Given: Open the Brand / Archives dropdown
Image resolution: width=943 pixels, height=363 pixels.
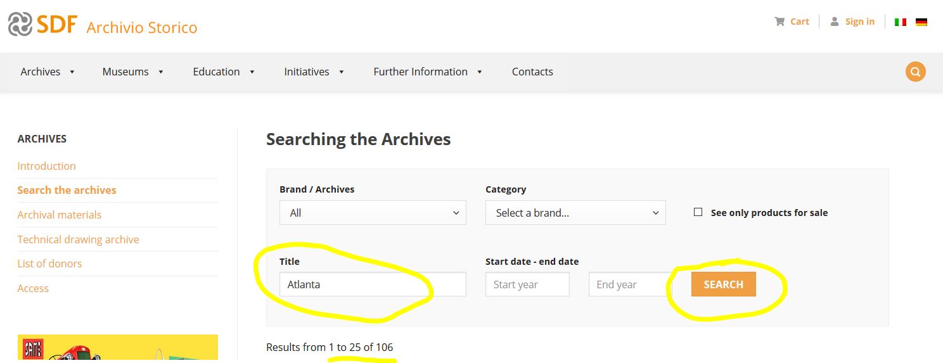Looking at the screenshot, I should click(x=373, y=213).
